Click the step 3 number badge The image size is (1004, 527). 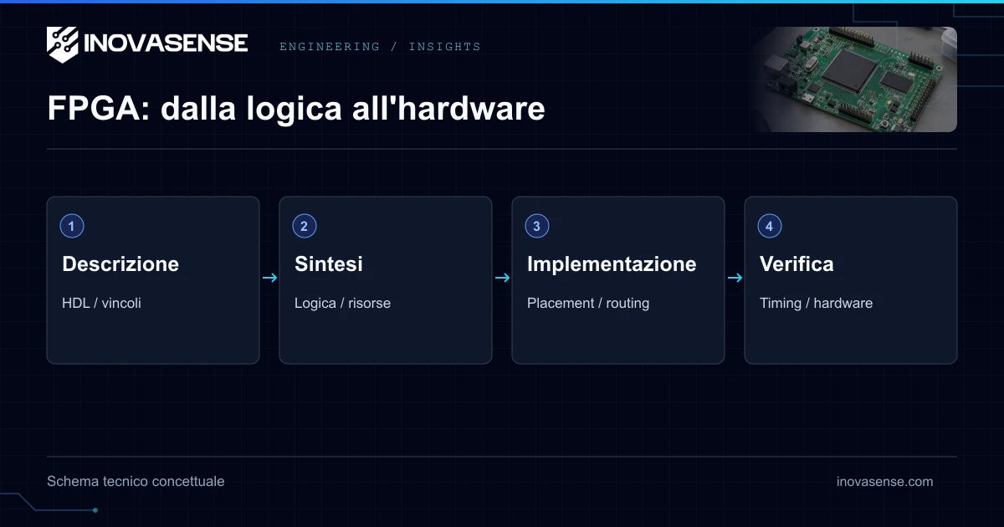[x=537, y=226]
